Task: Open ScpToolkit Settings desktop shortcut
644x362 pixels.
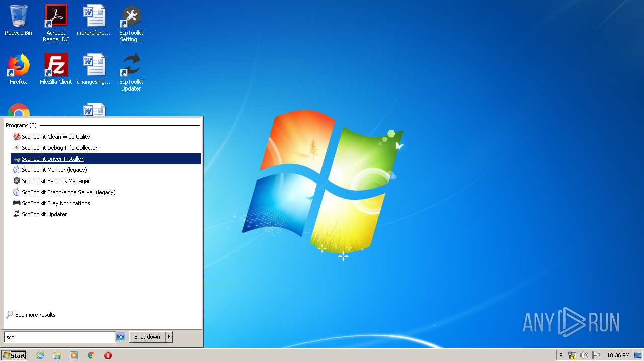Action: point(131,23)
